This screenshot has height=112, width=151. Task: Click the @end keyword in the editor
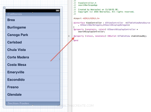point(76,41)
